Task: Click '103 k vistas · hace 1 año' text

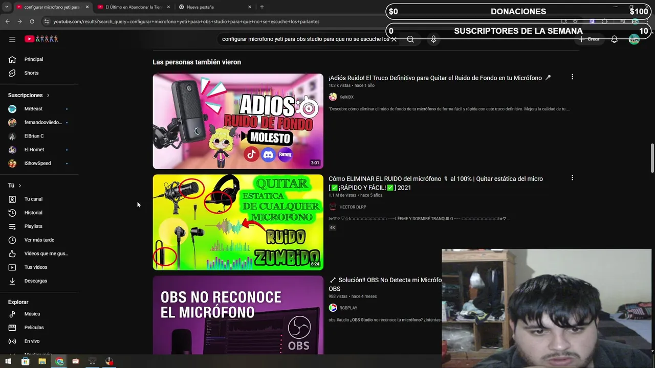Action: click(x=352, y=85)
